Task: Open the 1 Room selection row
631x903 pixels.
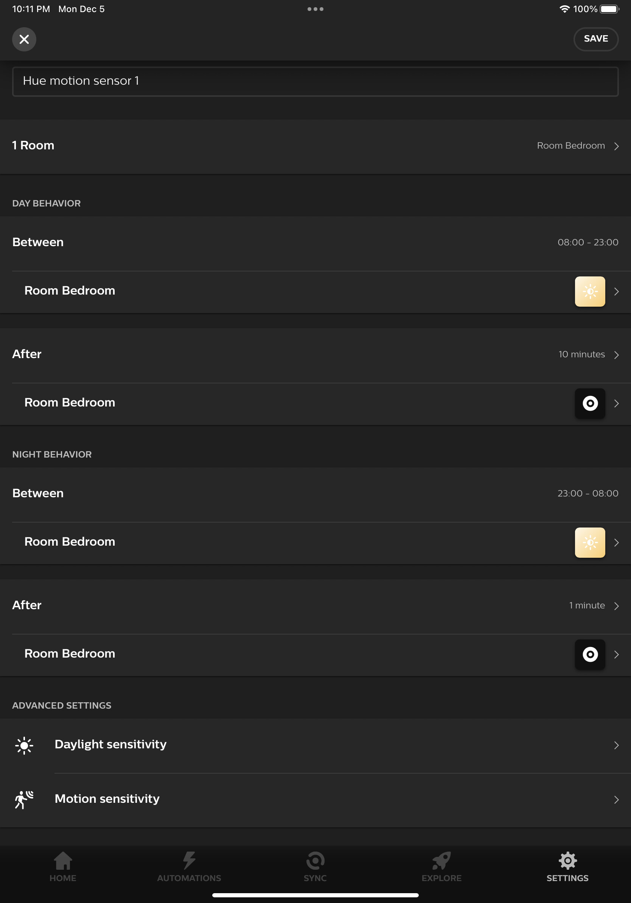Action: (x=315, y=146)
